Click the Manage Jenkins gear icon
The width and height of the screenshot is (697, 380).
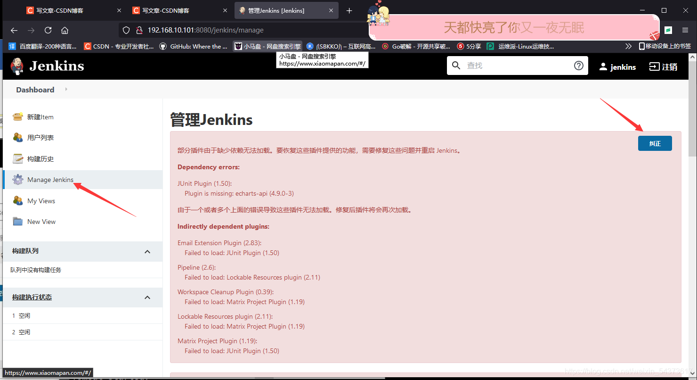(x=18, y=180)
